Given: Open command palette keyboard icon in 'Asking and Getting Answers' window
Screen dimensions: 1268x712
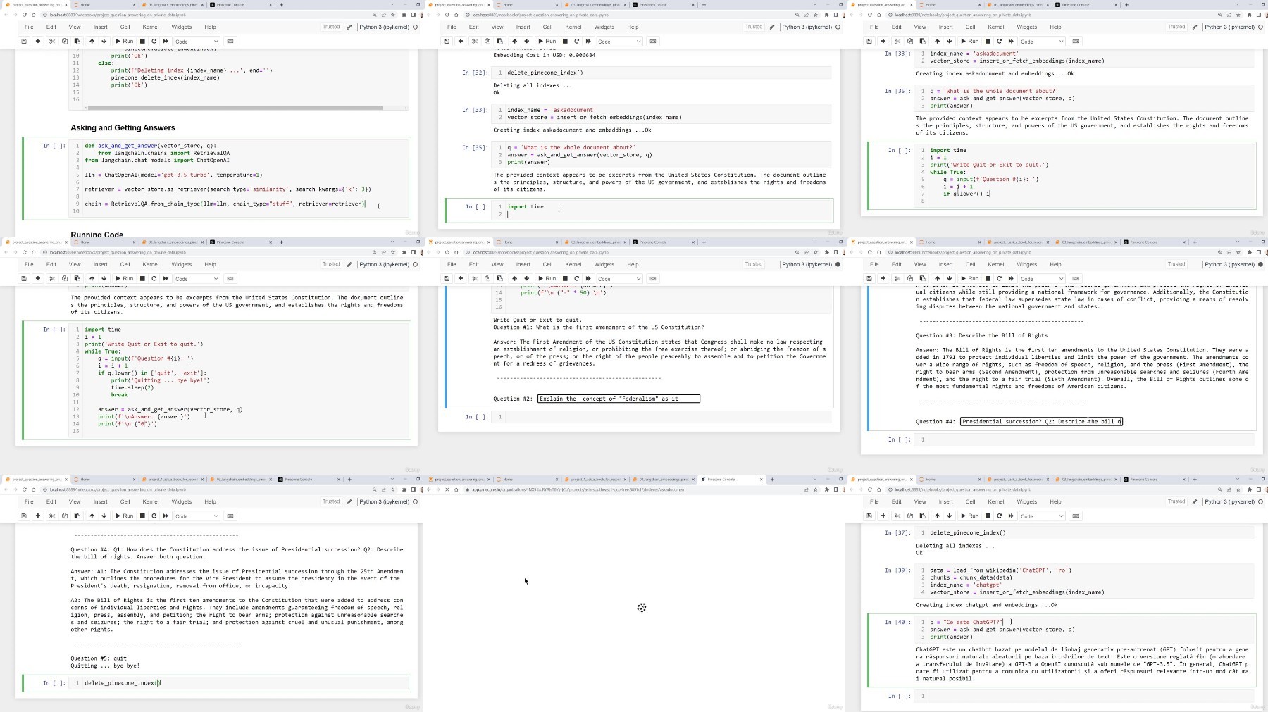Looking at the screenshot, I should pyautogui.click(x=230, y=41).
